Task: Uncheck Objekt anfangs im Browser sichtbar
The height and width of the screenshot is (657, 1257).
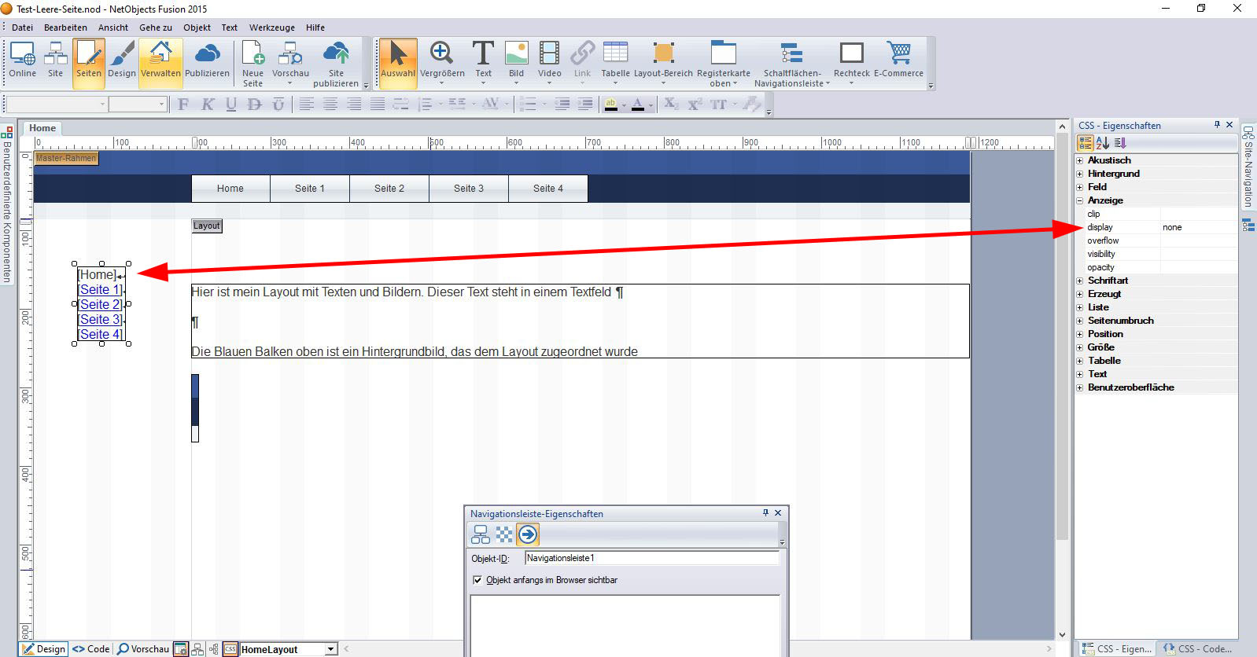Action: pyautogui.click(x=477, y=580)
